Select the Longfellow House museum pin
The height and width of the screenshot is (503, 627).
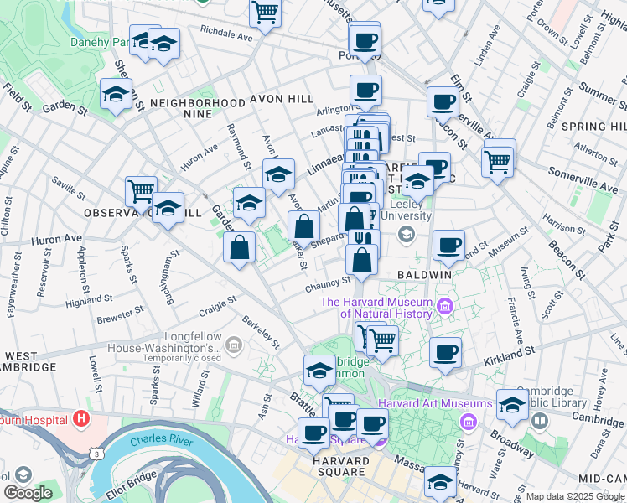[234, 345]
